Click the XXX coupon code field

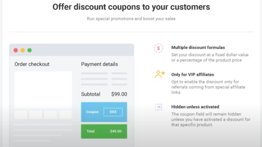click(113, 112)
